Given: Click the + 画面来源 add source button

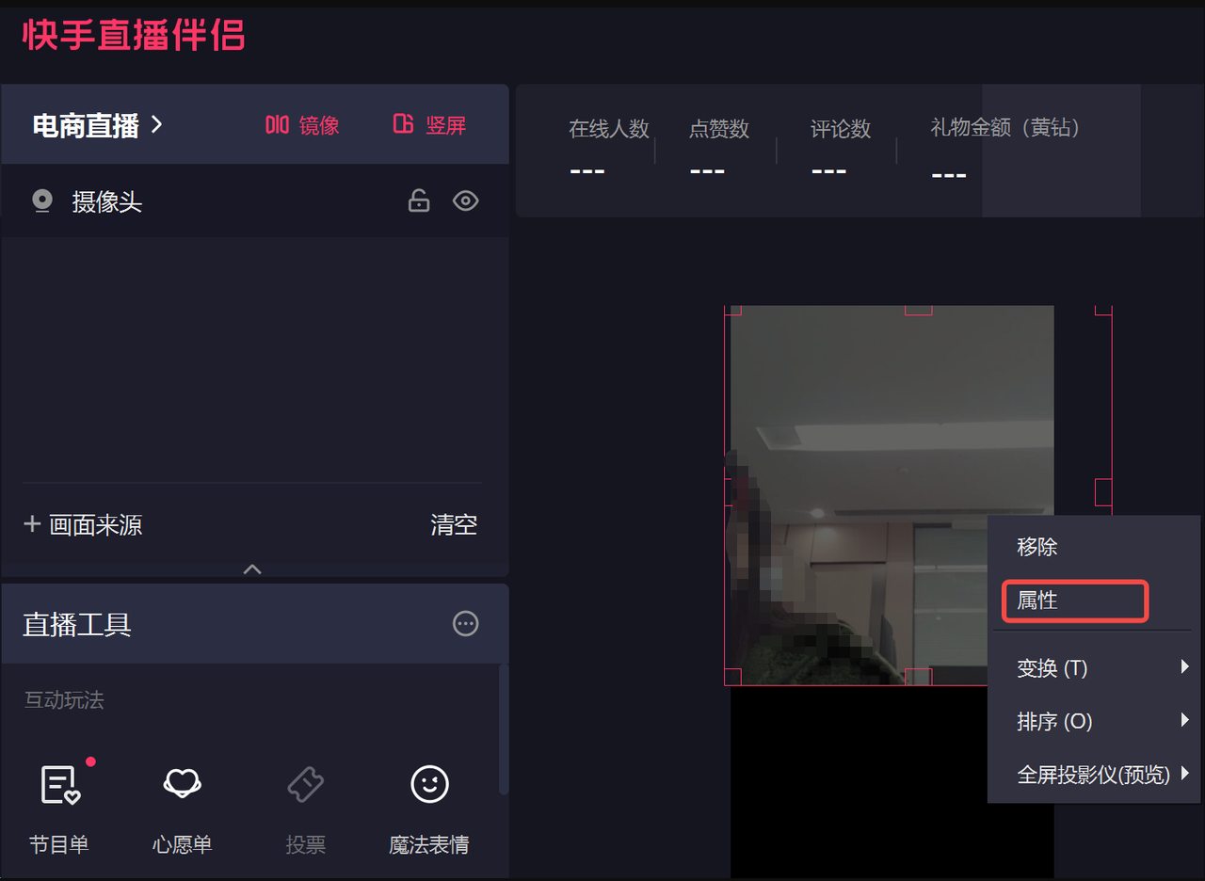Looking at the screenshot, I should (x=84, y=524).
